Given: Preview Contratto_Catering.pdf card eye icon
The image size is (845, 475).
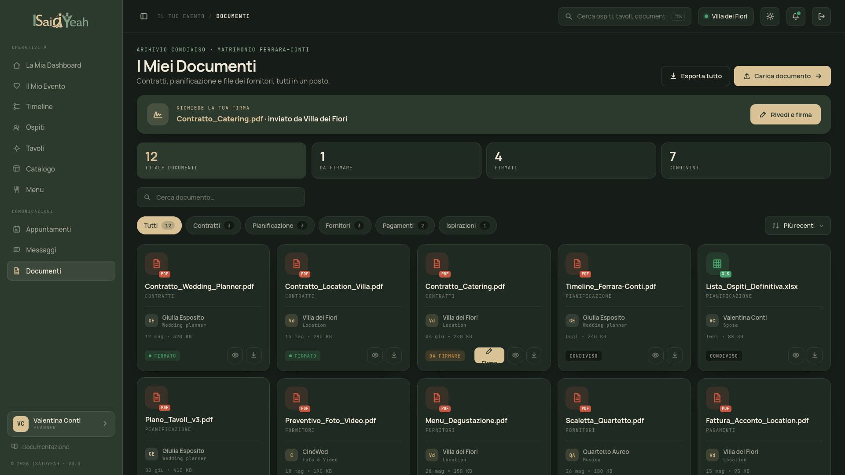Looking at the screenshot, I should (x=515, y=355).
